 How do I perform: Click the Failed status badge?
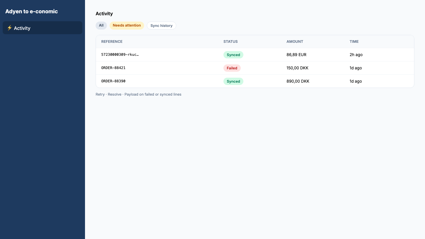click(232, 68)
